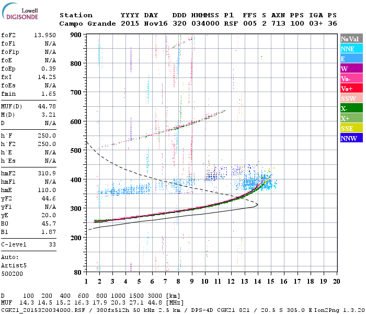The height and width of the screenshot is (314, 366).
Task: Click the 20 MHz x-axis label
Action: point(336,282)
